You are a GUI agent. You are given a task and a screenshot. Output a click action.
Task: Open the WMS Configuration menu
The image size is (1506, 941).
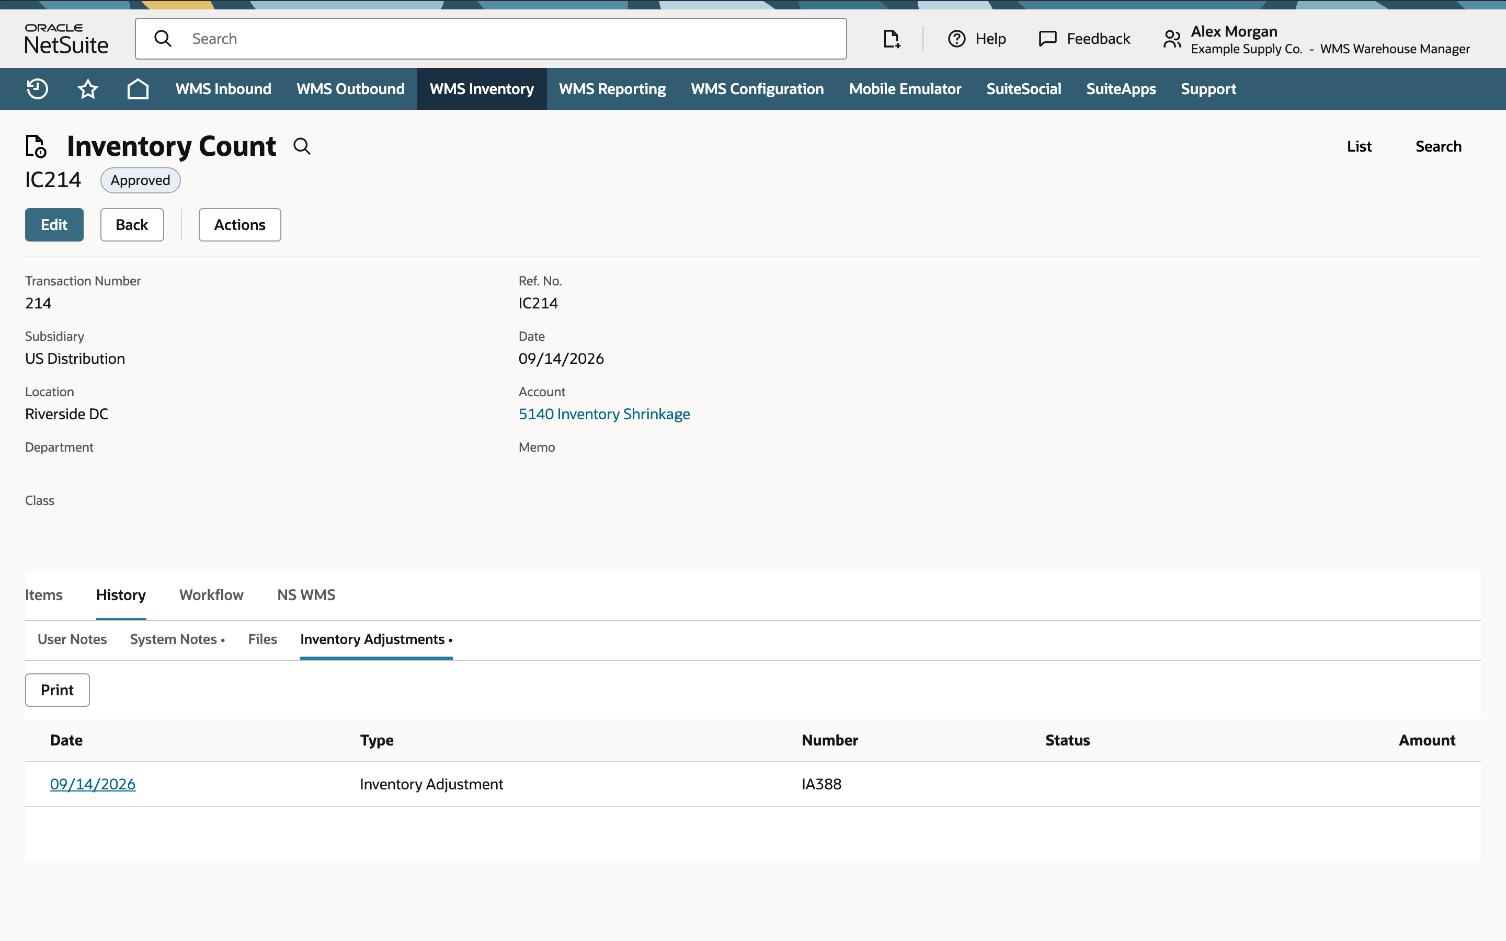pos(757,89)
